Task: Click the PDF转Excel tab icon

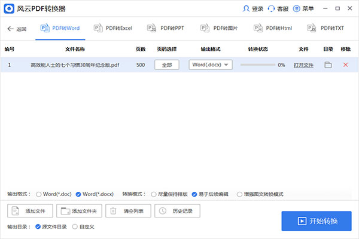Action: [x=98, y=28]
